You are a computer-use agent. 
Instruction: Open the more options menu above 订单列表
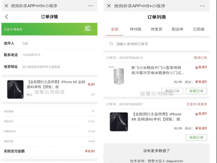pos(202,6)
